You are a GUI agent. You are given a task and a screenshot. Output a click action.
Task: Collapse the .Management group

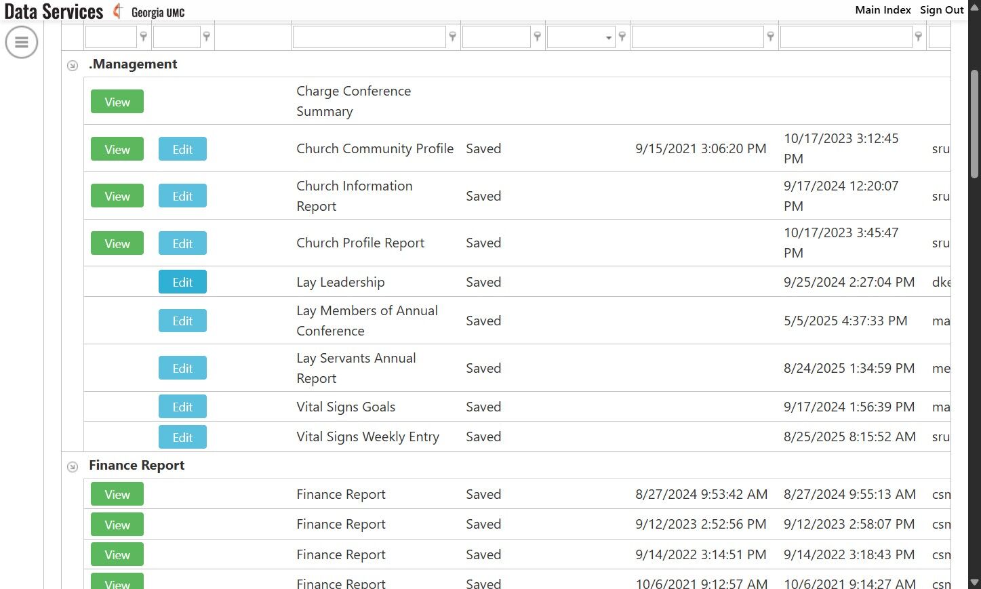[x=73, y=66]
